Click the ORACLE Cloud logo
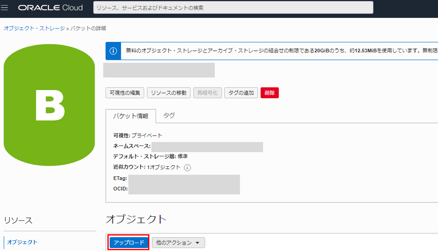The image size is (438, 251). pos(51,8)
